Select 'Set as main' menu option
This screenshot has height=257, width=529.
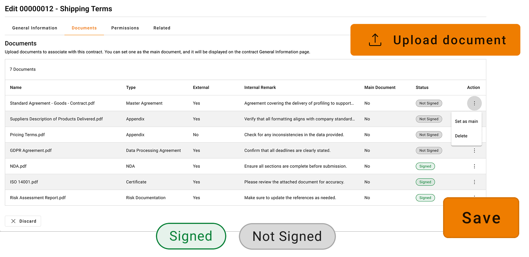tap(466, 121)
